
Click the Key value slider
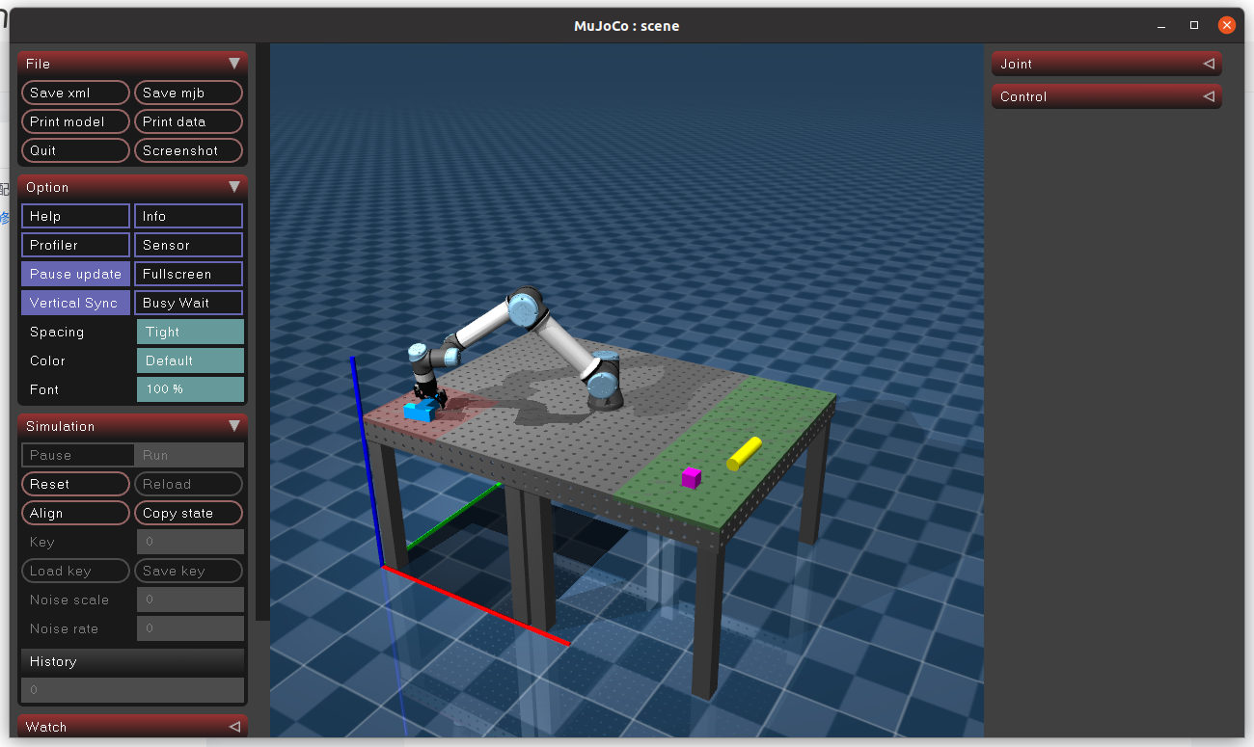click(190, 542)
